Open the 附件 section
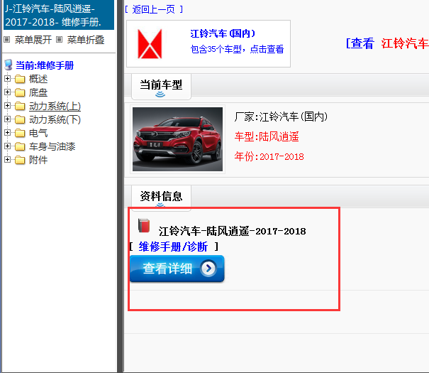The height and width of the screenshot is (373, 429). tap(38, 160)
